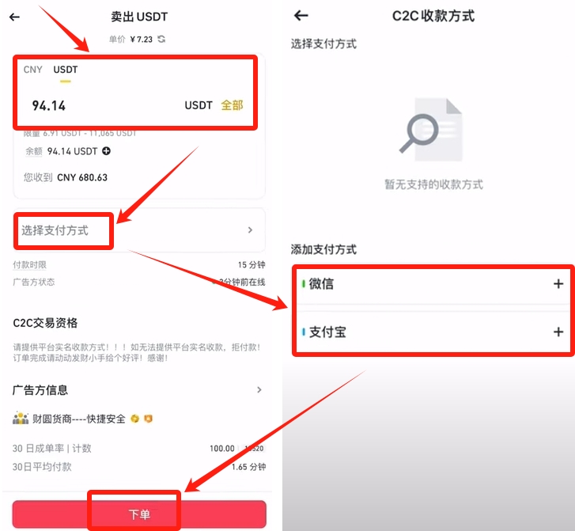Tap the gold verification badge next to the merchant name
Screen dimensions: 575x531
(135, 419)
